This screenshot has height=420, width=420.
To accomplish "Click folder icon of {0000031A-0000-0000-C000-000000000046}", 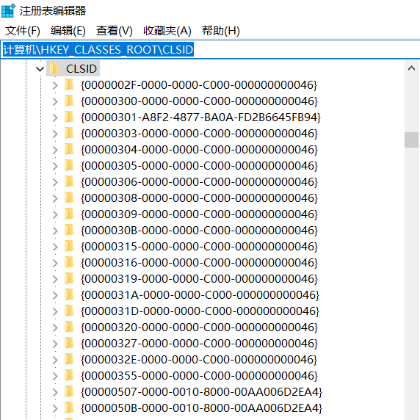I will pos(69,294).
